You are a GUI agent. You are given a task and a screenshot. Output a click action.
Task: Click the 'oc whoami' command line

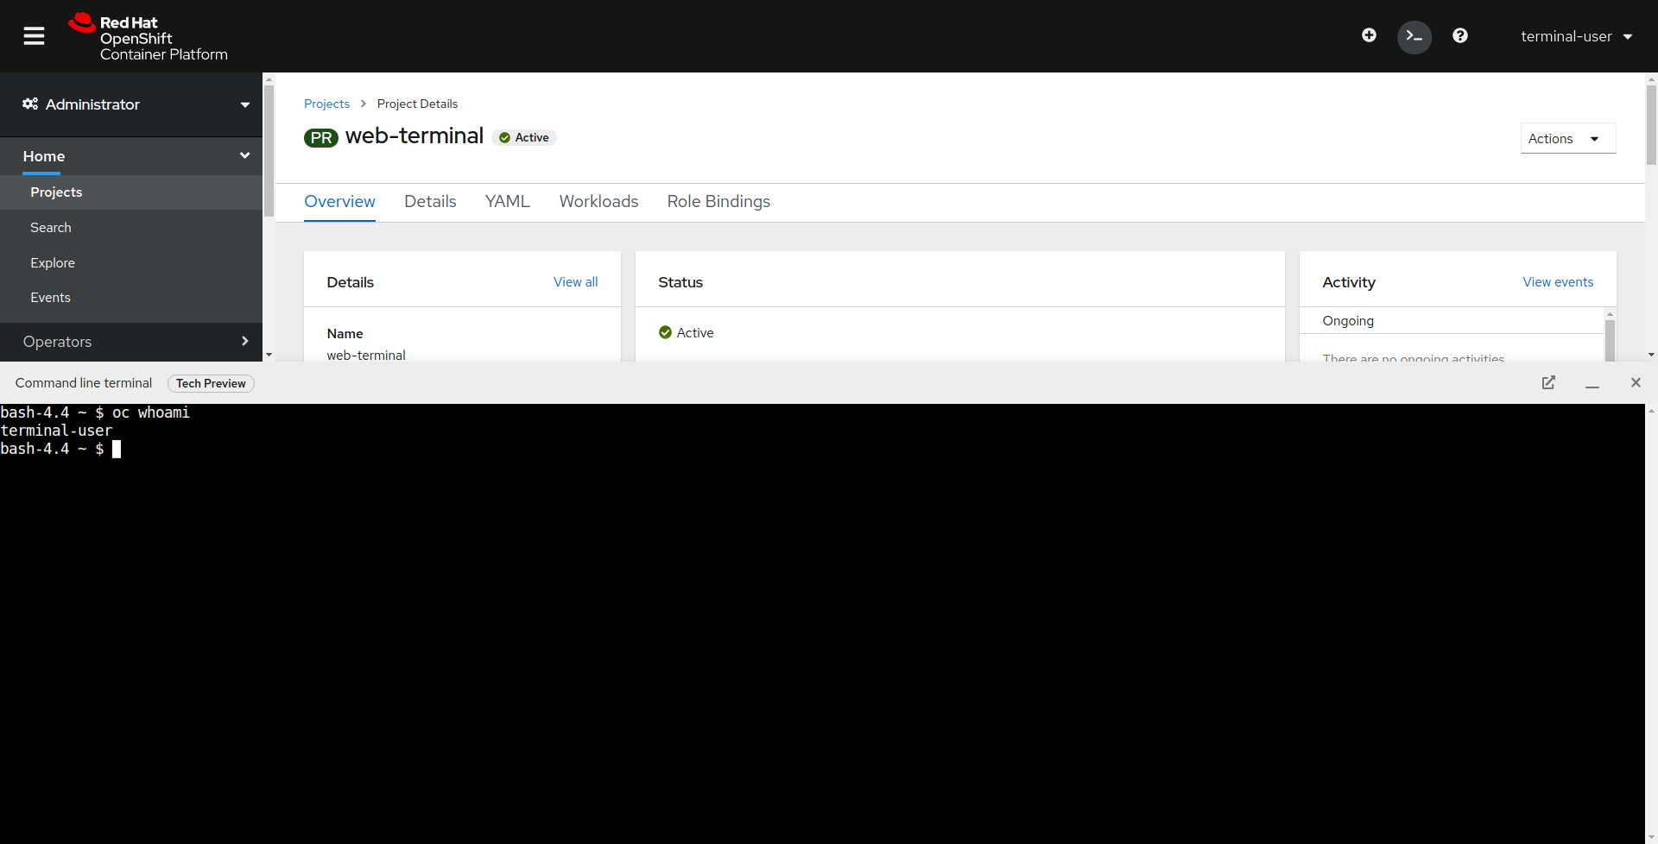pos(150,413)
